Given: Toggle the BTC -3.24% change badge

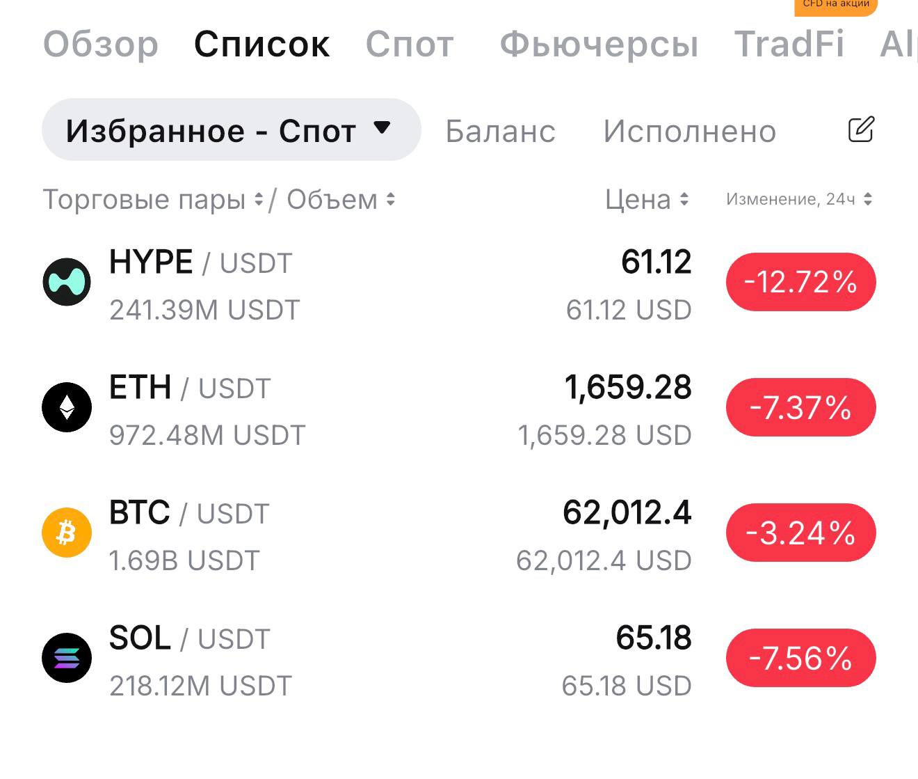Looking at the screenshot, I should pyautogui.click(x=801, y=533).
